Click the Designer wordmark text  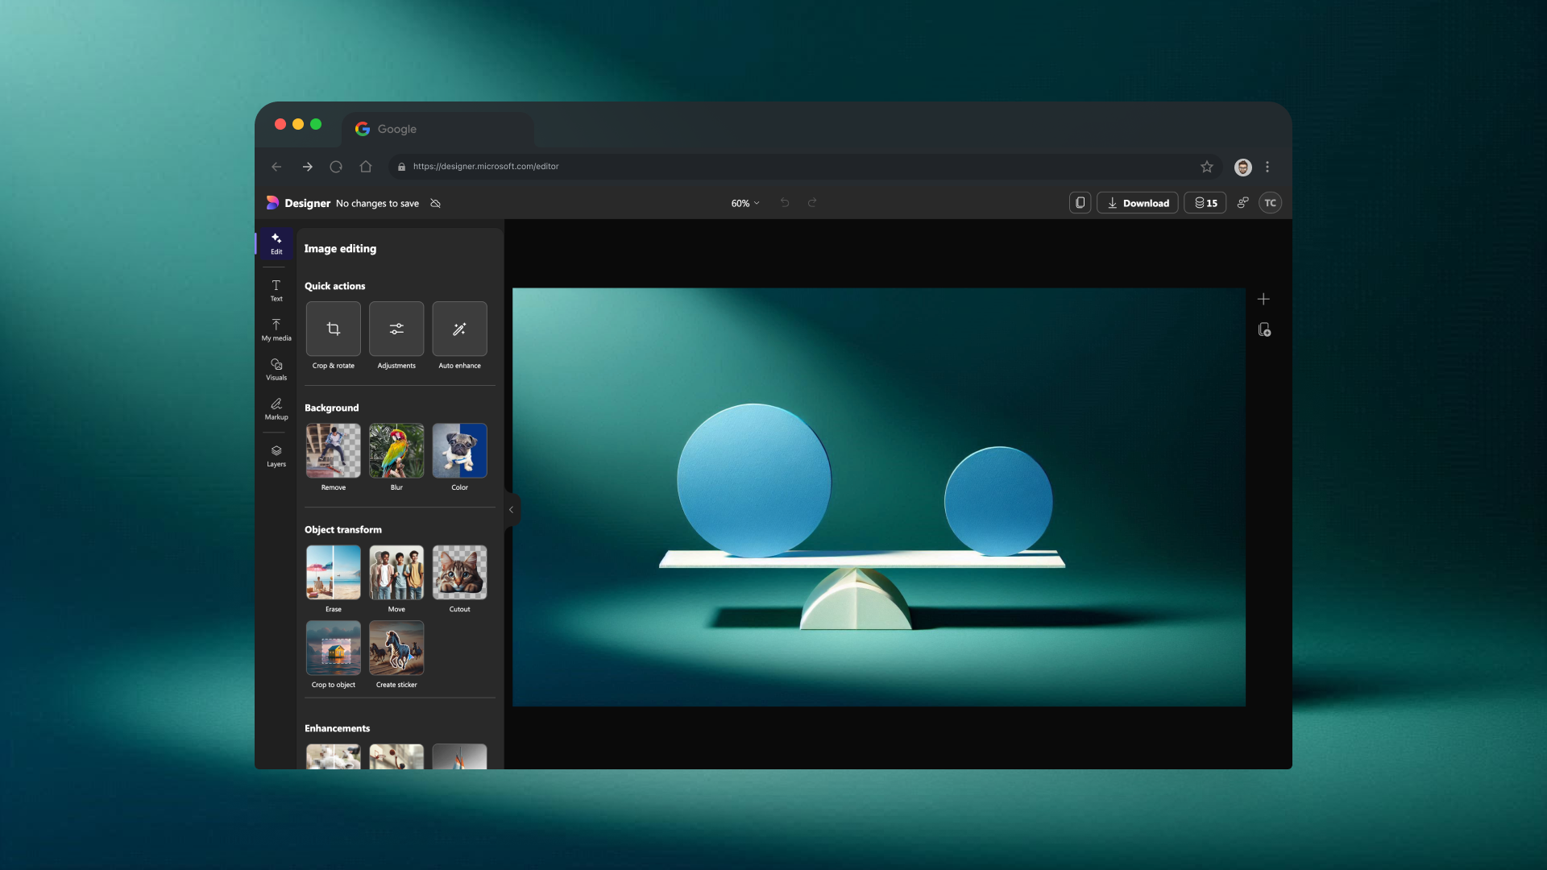(x=307, y=203)
